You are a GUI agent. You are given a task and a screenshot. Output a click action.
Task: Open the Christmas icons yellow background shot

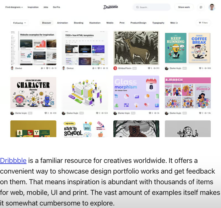(33, 129)
